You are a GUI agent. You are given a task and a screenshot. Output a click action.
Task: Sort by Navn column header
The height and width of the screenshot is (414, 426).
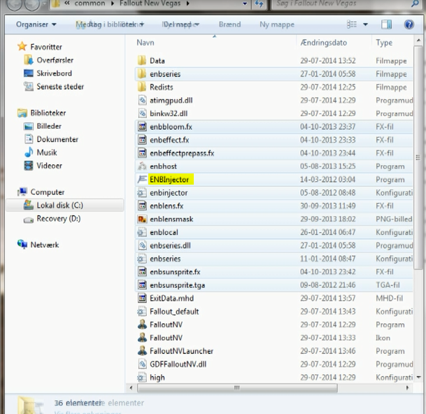145,43
